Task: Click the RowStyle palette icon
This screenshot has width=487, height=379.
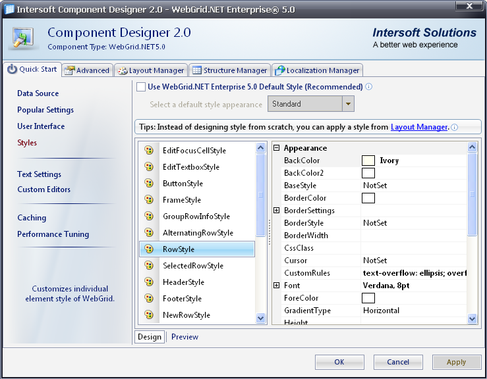Action: [149, 249]
